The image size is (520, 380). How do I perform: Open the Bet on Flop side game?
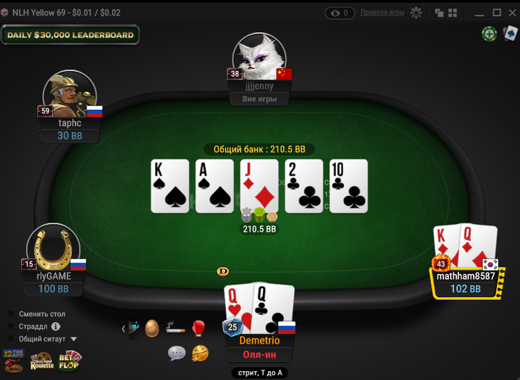tap(69, 361)
